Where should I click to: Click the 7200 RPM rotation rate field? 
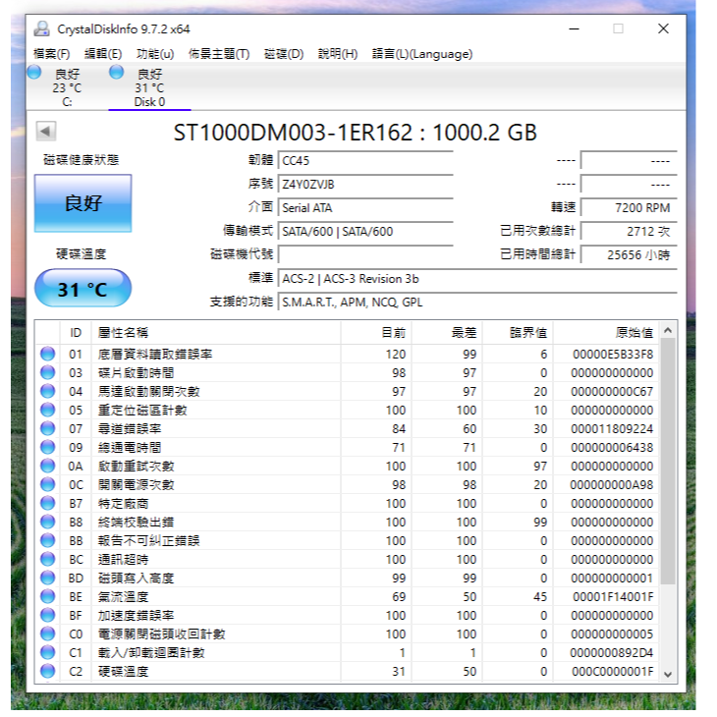coord(629,208)
